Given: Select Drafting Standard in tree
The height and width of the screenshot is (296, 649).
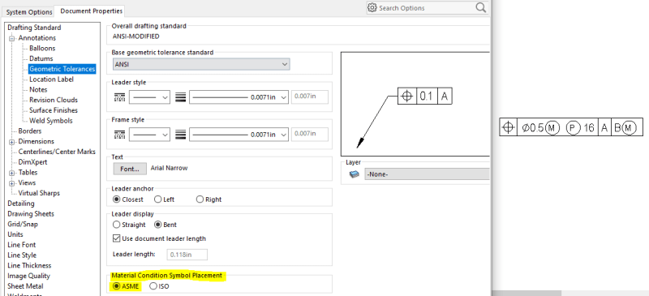Looking at the screenshot, I should pyautogui.click(x=34, y=28).
